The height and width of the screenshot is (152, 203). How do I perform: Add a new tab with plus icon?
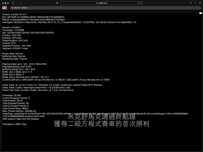195,3
